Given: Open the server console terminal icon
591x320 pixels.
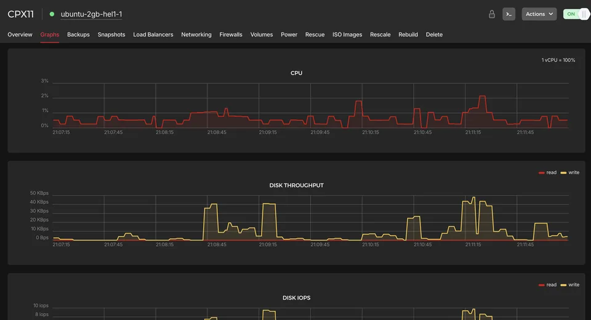Looking at the screenshot, I should click(x=509, y=14).
